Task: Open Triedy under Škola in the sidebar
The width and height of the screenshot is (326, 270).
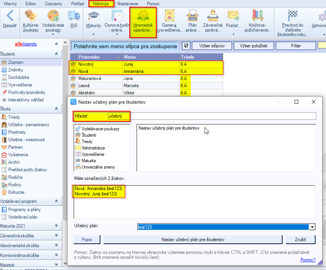Action: point(14,117)
